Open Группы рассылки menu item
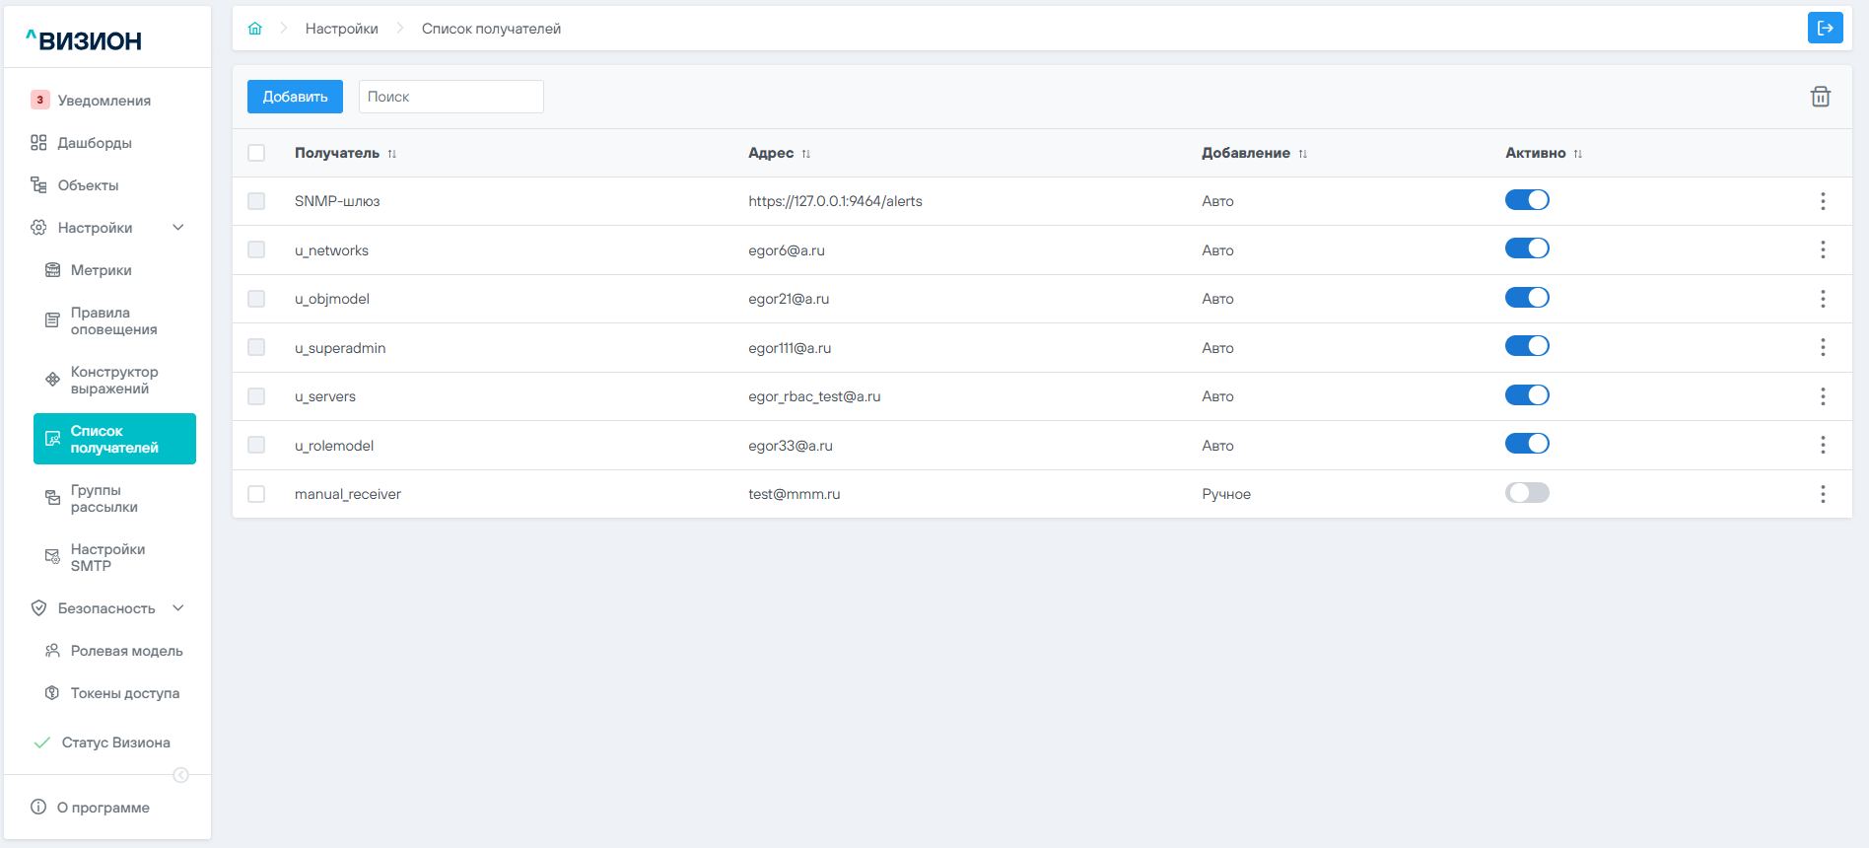 point(104,499)
